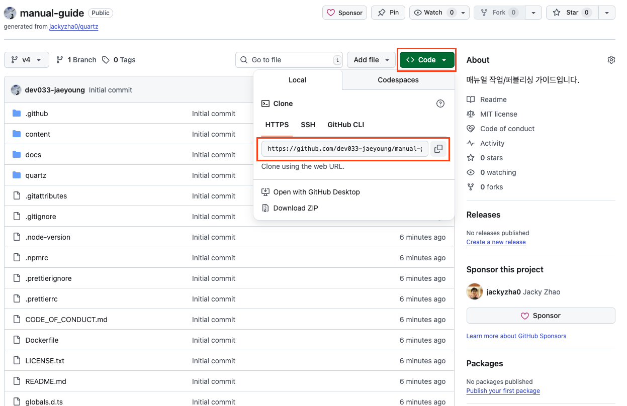Open the .gitignore file
This screenshot has width=627, height=406.
[41, 217]
